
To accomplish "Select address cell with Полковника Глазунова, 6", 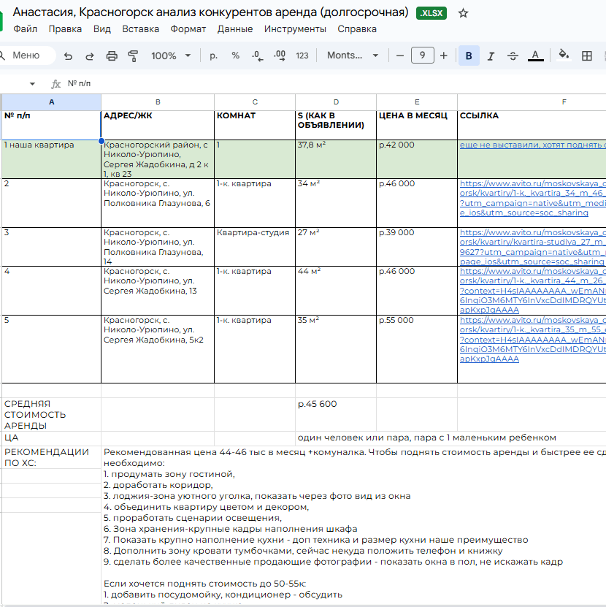I will point(158,203).
